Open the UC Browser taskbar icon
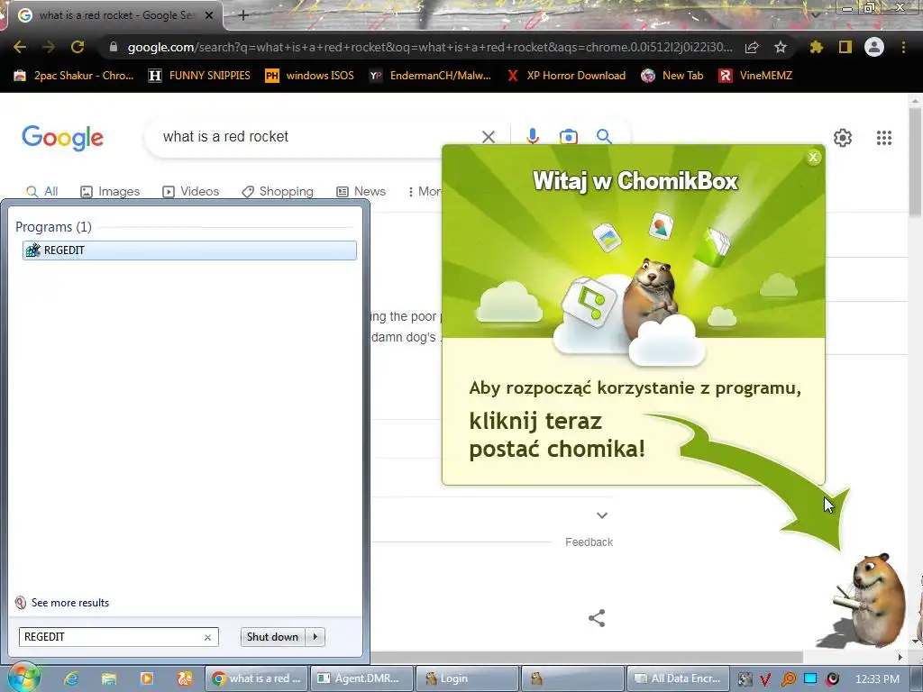 [184, 678]
